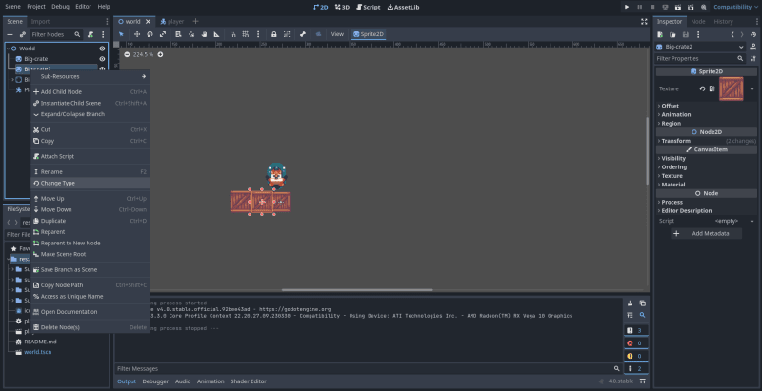Switch to the History dock tab
Viewport: 762px width, 391px height.
point(723,21)
